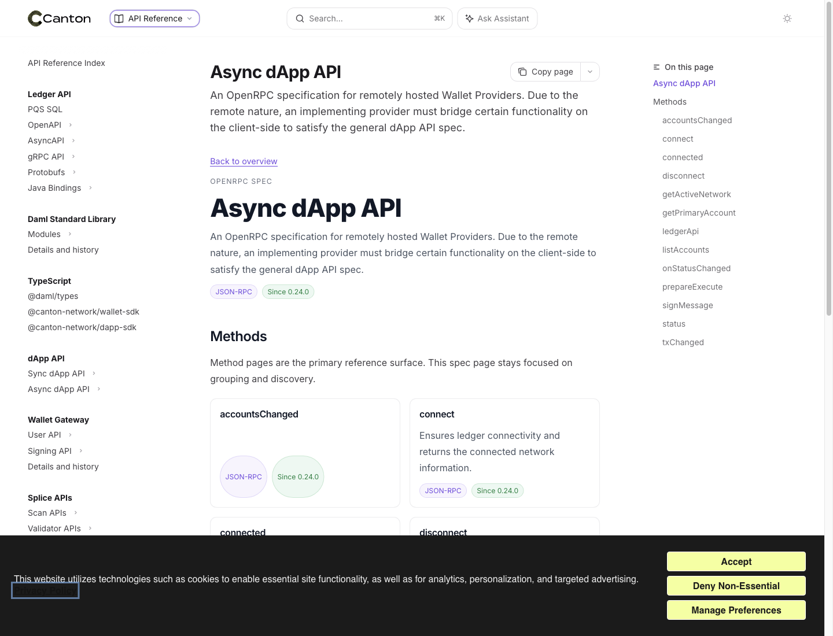833x636 pixels.
Task: Click the search magnifier icon
Action: coord(300,19)
